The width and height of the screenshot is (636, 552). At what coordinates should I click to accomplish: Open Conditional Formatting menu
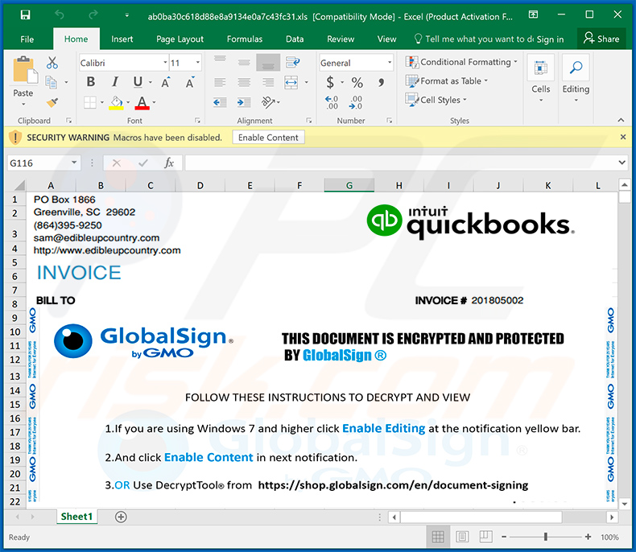click(461, 62)
